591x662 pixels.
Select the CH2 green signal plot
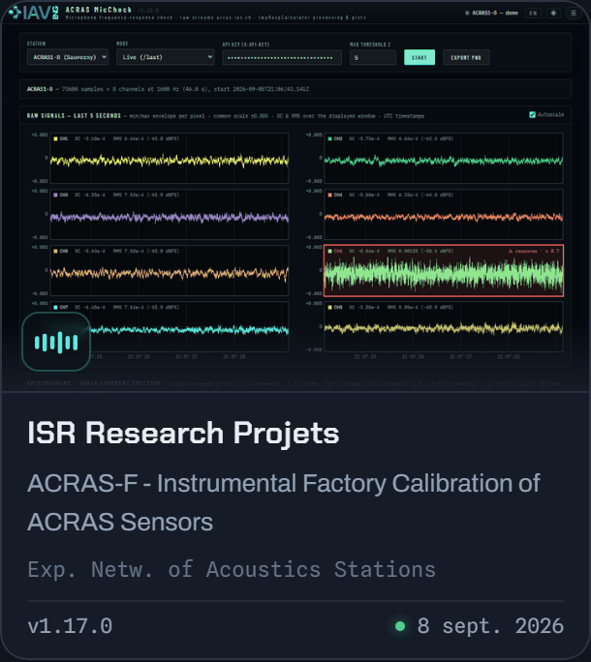444,158
